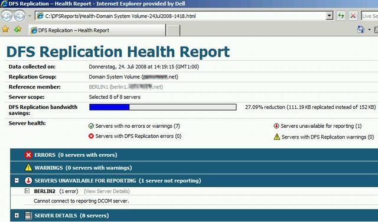Click yellow warning triangle beside Replication warnings
Viewport: 378px width, 222px height.
point(277,137)
